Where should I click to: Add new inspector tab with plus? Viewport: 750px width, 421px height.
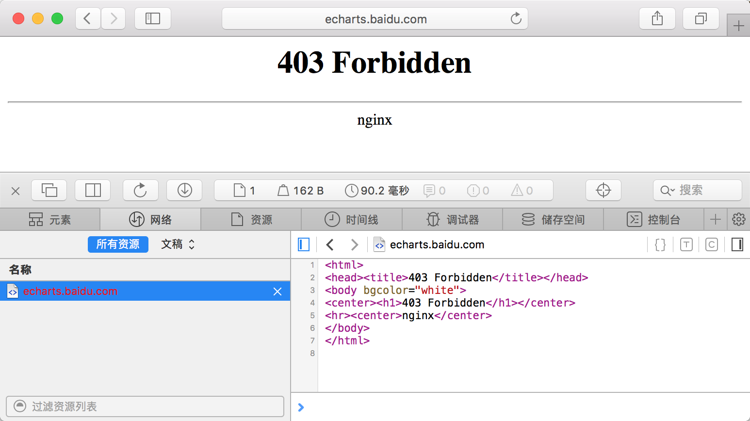click(x=716, y=219)
